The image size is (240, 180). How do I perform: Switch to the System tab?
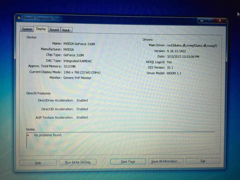click(27, 29)
